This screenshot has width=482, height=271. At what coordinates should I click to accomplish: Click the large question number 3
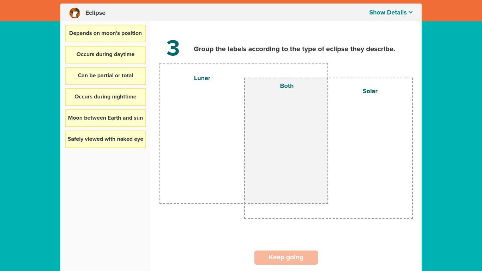tap(173, 48)
